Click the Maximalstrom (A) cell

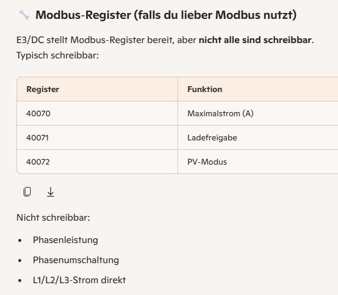click(x=258, y=113)
